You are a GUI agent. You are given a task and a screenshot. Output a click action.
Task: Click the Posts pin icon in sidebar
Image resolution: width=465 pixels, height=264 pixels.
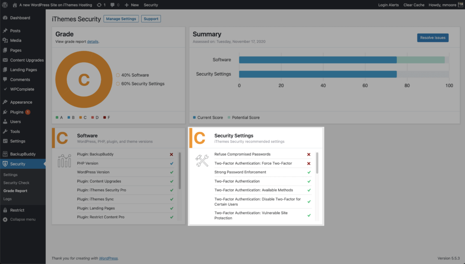point(5,30)
